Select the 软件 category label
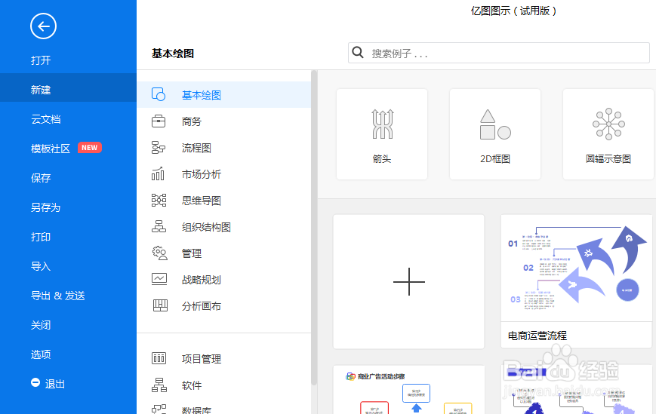The height and width of the screenshot is (414, 656). pos(192,385)
